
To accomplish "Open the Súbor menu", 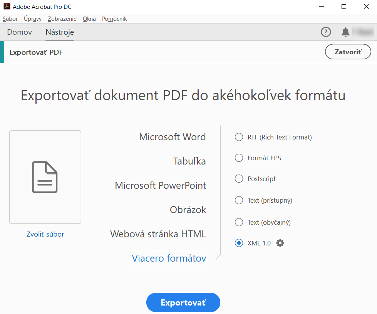I will (10, 18).
